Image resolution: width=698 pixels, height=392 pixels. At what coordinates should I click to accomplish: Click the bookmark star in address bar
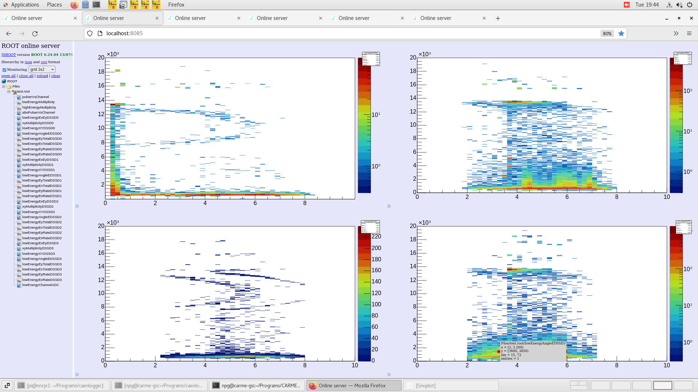pos(621,33)
